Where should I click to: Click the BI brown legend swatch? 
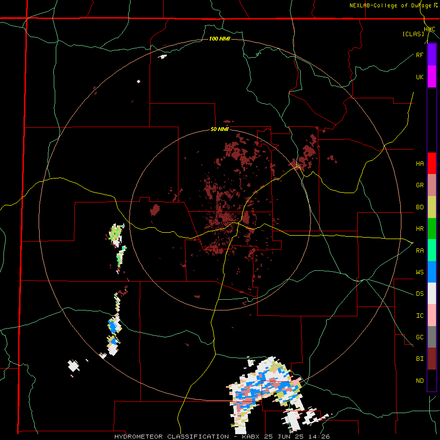[x=432, y=359]
